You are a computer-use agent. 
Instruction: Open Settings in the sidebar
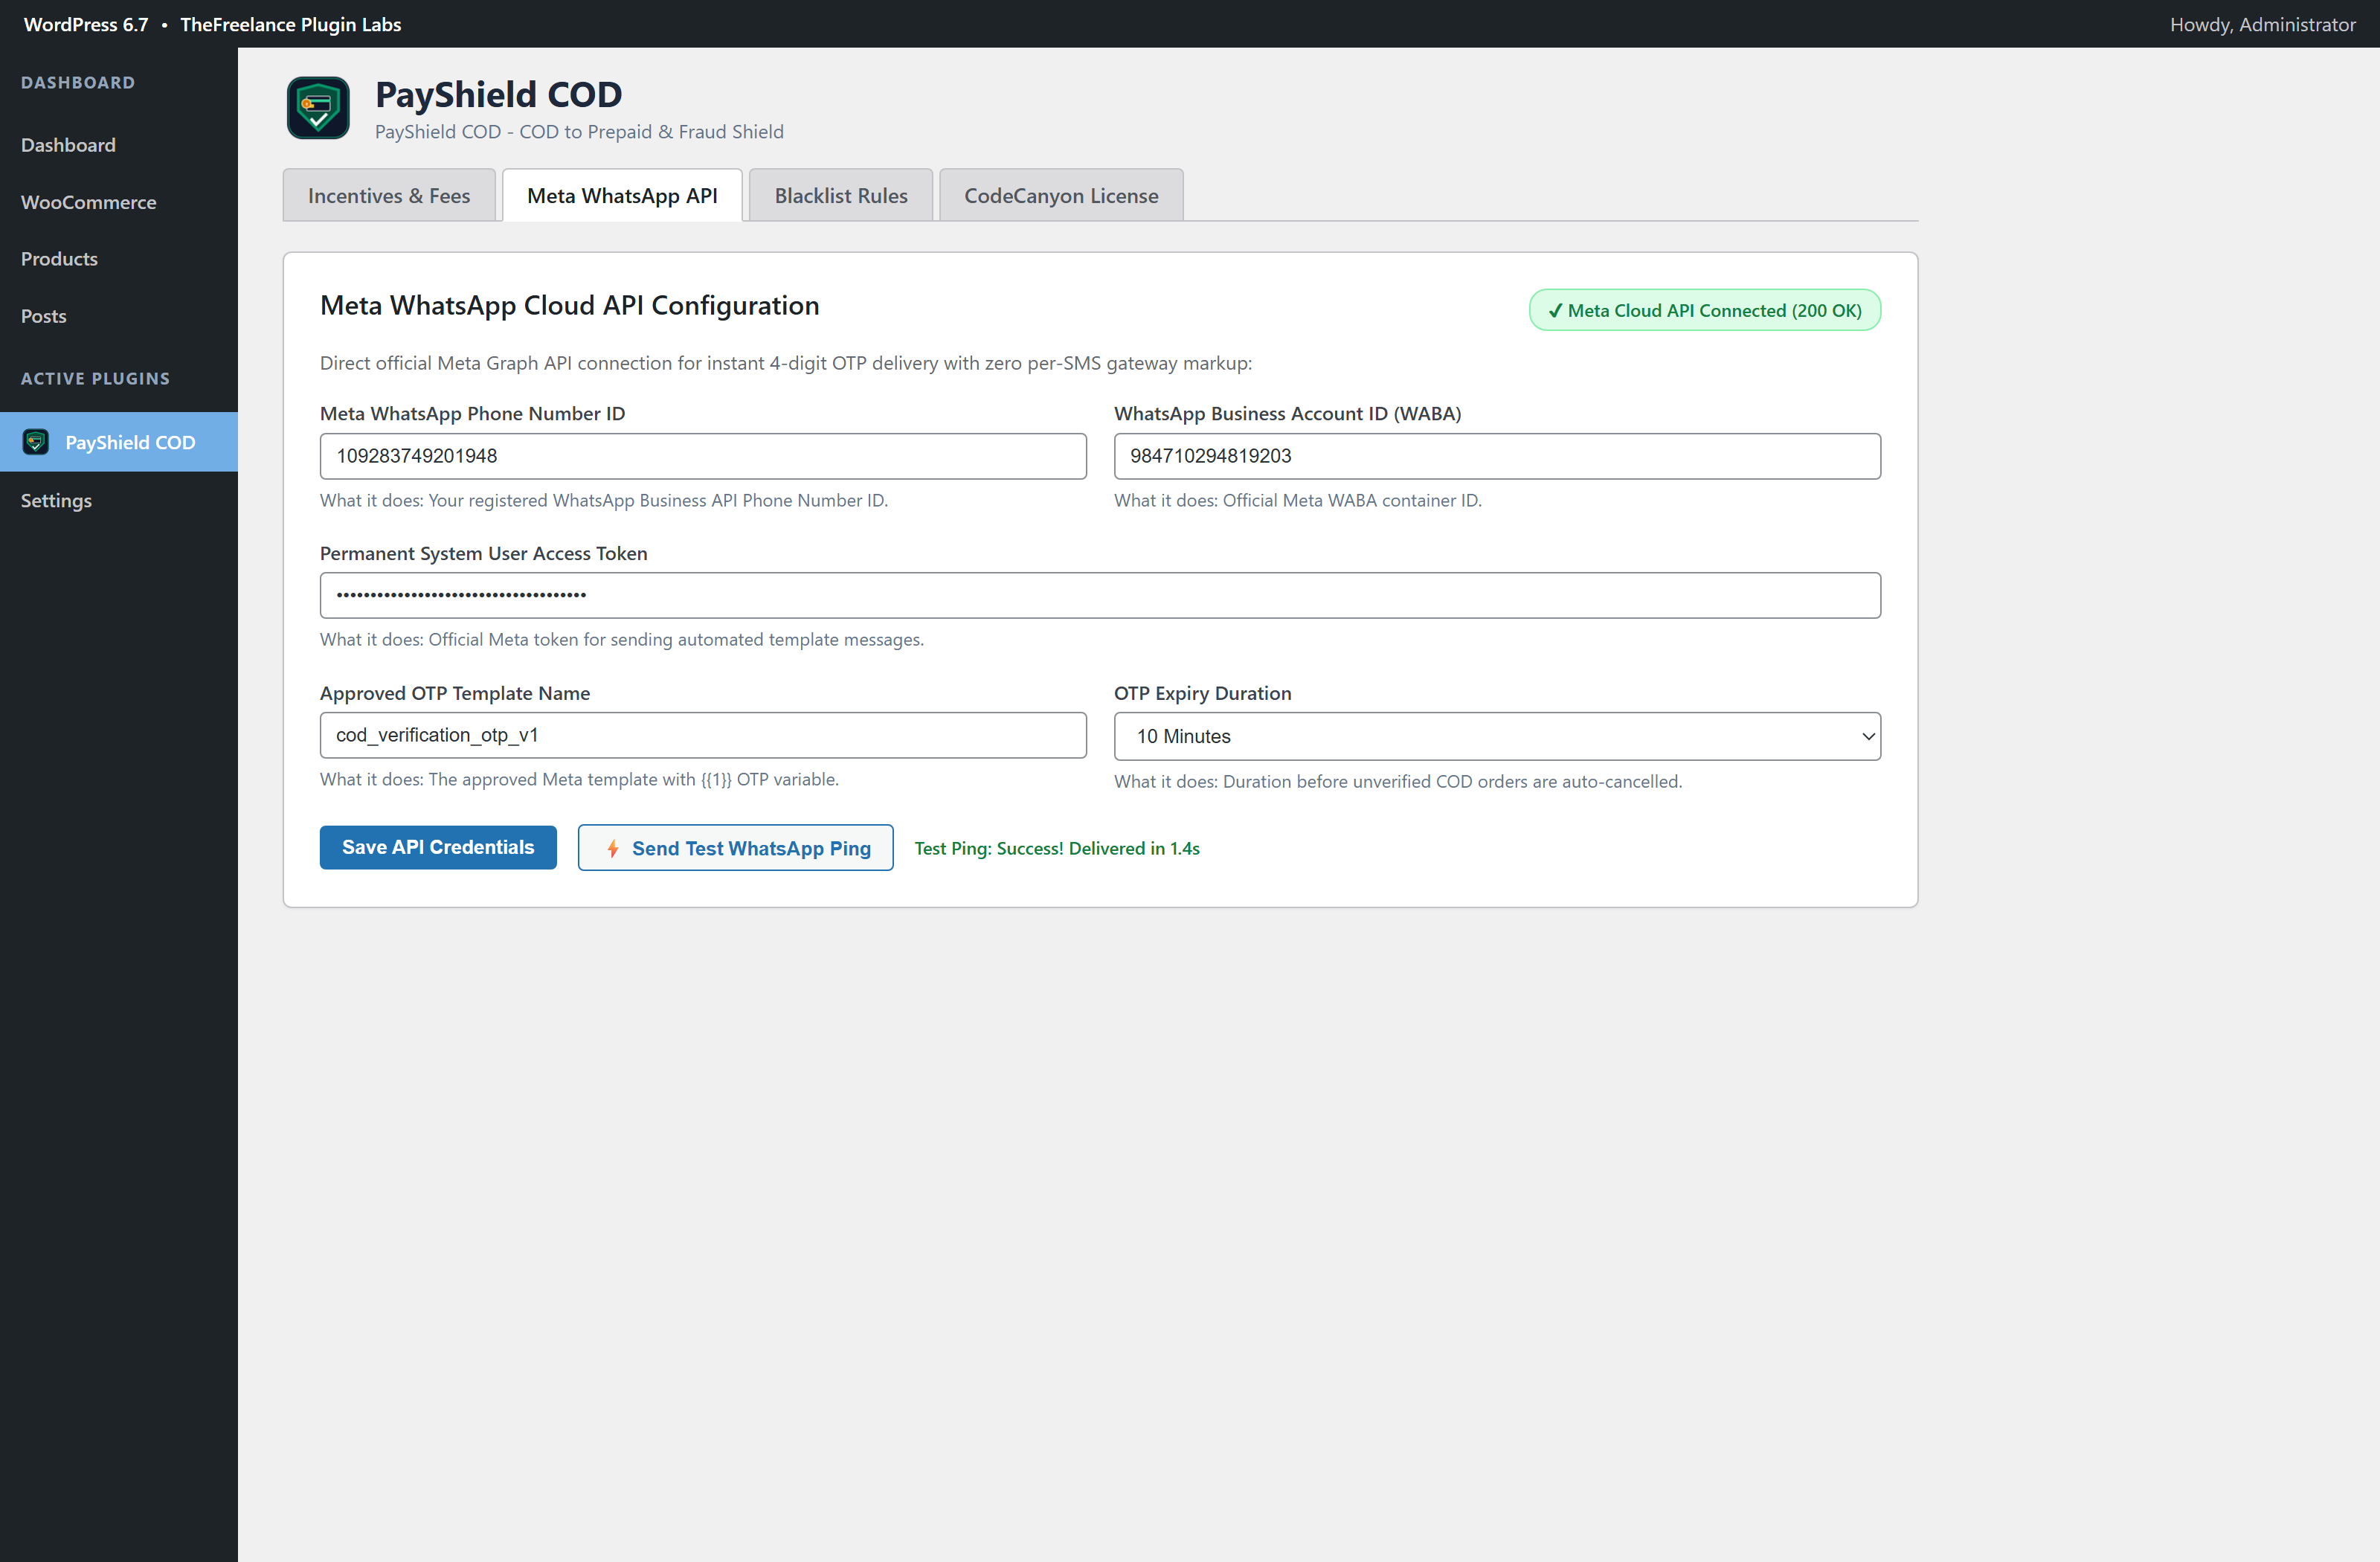pos(56,500)
